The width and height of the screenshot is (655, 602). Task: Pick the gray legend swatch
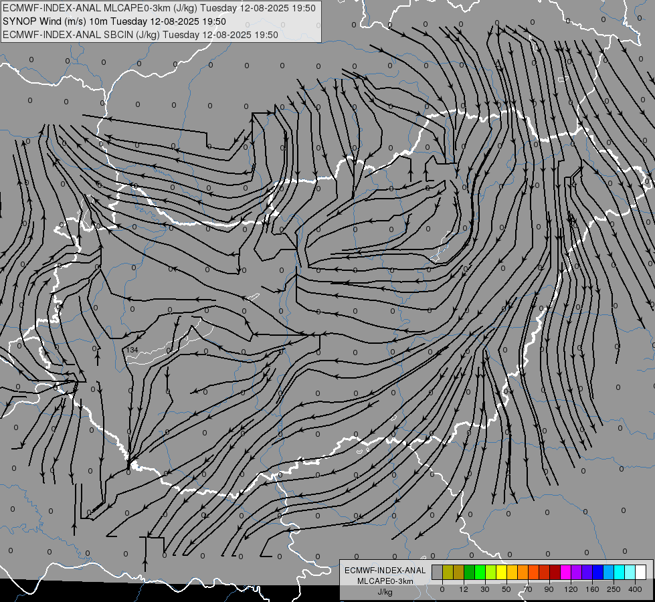(x=438, y=572)
